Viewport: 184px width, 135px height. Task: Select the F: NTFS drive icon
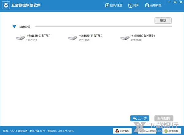click(x=73, y=38)
